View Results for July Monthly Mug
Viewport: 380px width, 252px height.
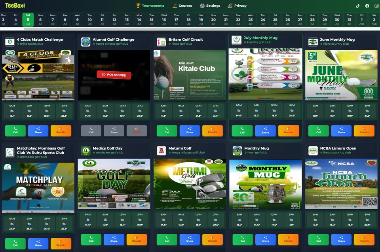(289, 131)
